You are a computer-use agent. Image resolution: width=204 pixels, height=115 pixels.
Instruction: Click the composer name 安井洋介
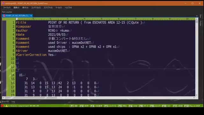click(x=55, y=27)
